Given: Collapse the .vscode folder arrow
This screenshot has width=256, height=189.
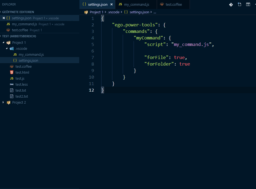Looking at the screenshot, I should coord(7,48).
